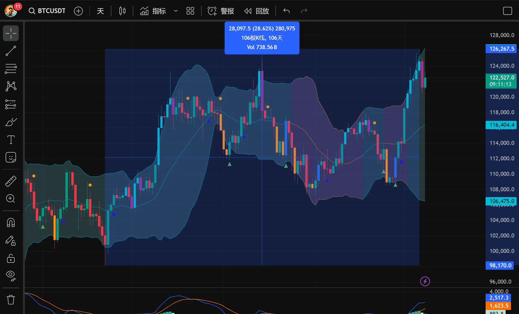This screenshot has height=314, width=519.
Task: Toggle magnet mode snapping
Action: coord(11,222)
